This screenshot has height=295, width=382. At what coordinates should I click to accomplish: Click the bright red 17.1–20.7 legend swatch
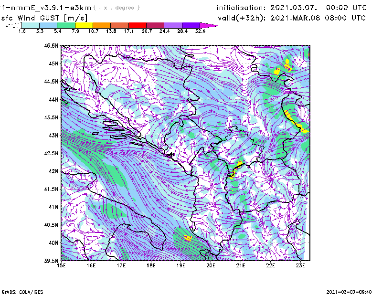coord(137,25)
